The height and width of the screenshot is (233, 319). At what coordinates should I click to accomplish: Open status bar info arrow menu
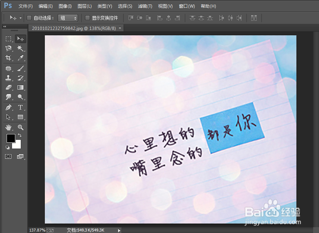(x=119, y=230)
